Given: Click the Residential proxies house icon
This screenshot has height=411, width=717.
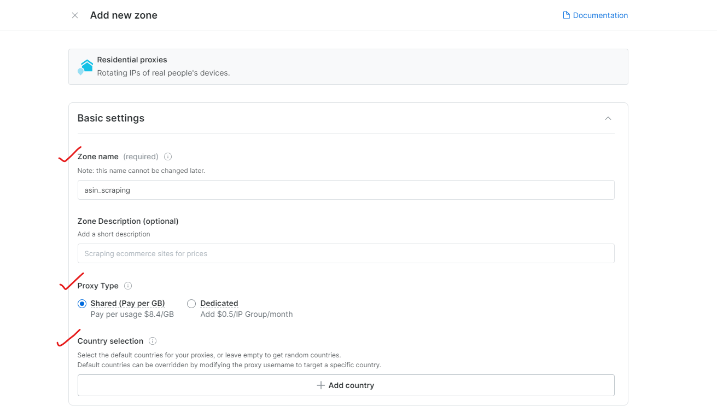Looking at the screenshot, I should coord(85,67).
